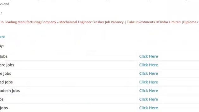Select the 'Jobs' label in the top table row
Screen dimensions: 199x112
point(4,56)
